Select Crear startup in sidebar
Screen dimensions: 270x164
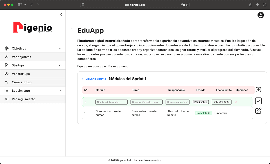click(x=22, y=82)
